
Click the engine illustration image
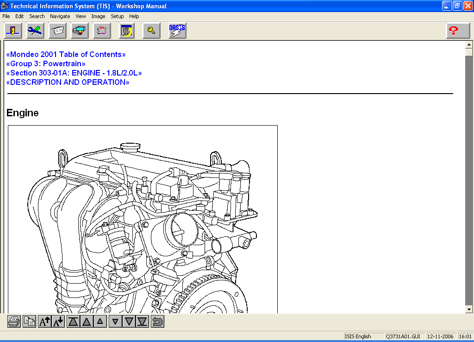143,219
